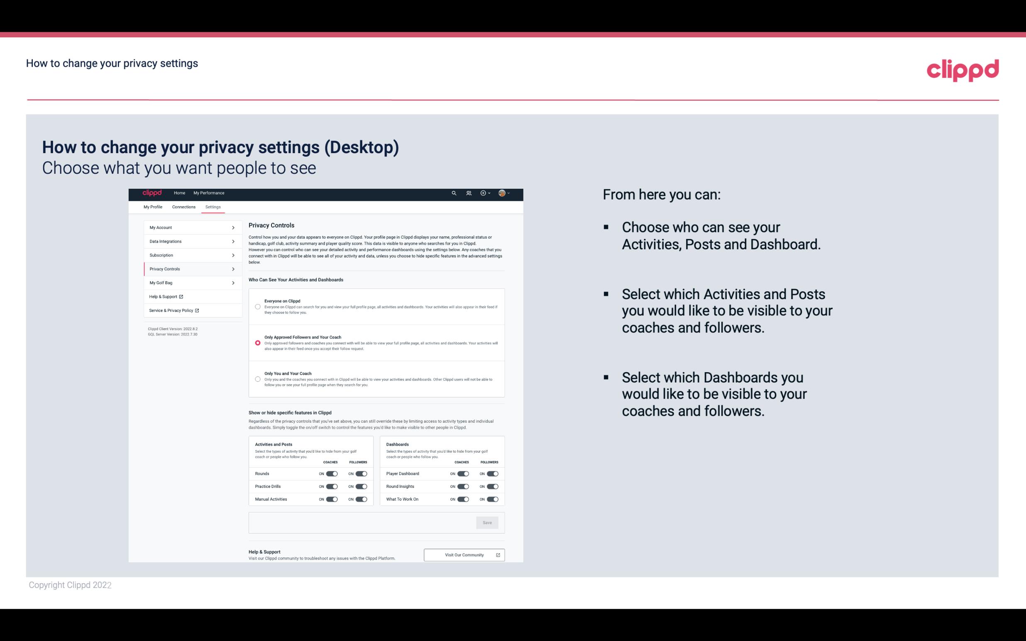Switch to the Connections tab
This screenshot has height=641, width=1026.
pyautogui.click(x=183, y=207)
